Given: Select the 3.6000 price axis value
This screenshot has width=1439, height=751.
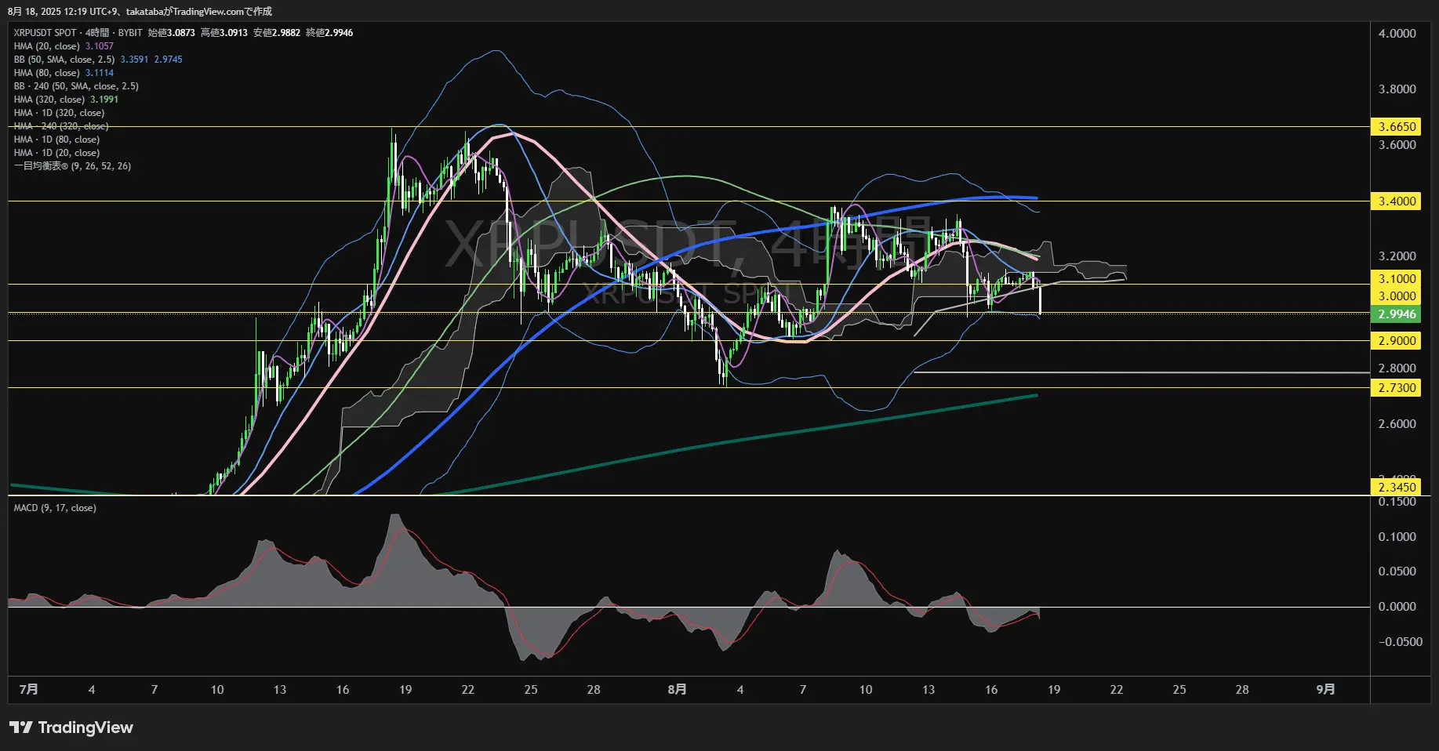Looking at the screenshot, I should [1397, 144].
